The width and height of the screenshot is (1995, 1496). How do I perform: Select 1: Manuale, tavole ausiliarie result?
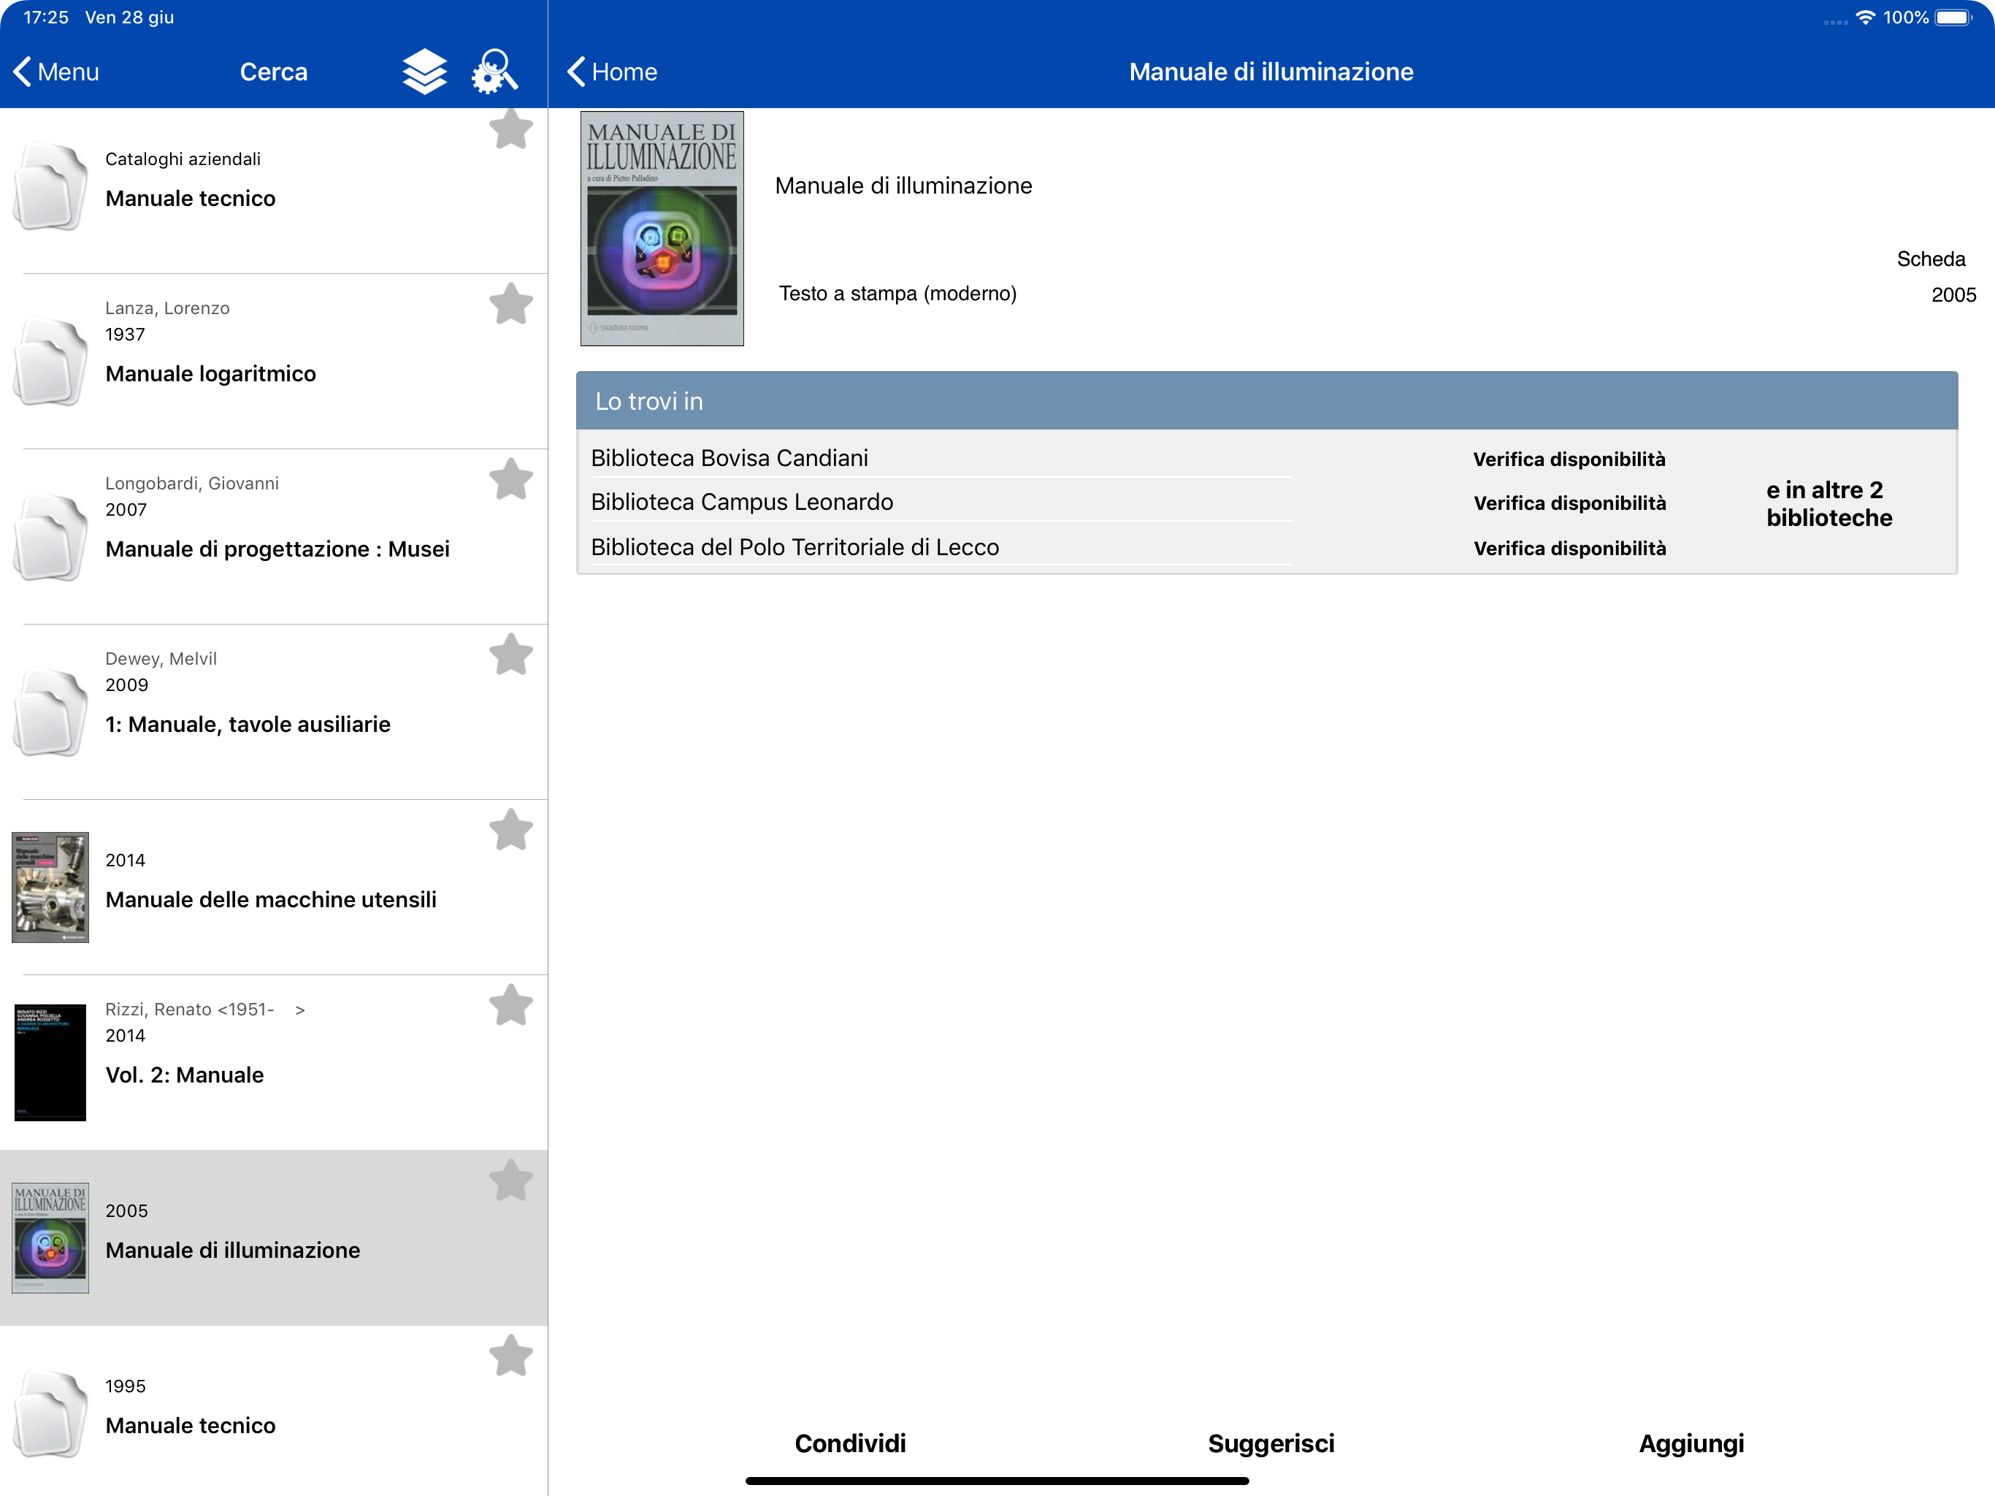click(247, 724)
